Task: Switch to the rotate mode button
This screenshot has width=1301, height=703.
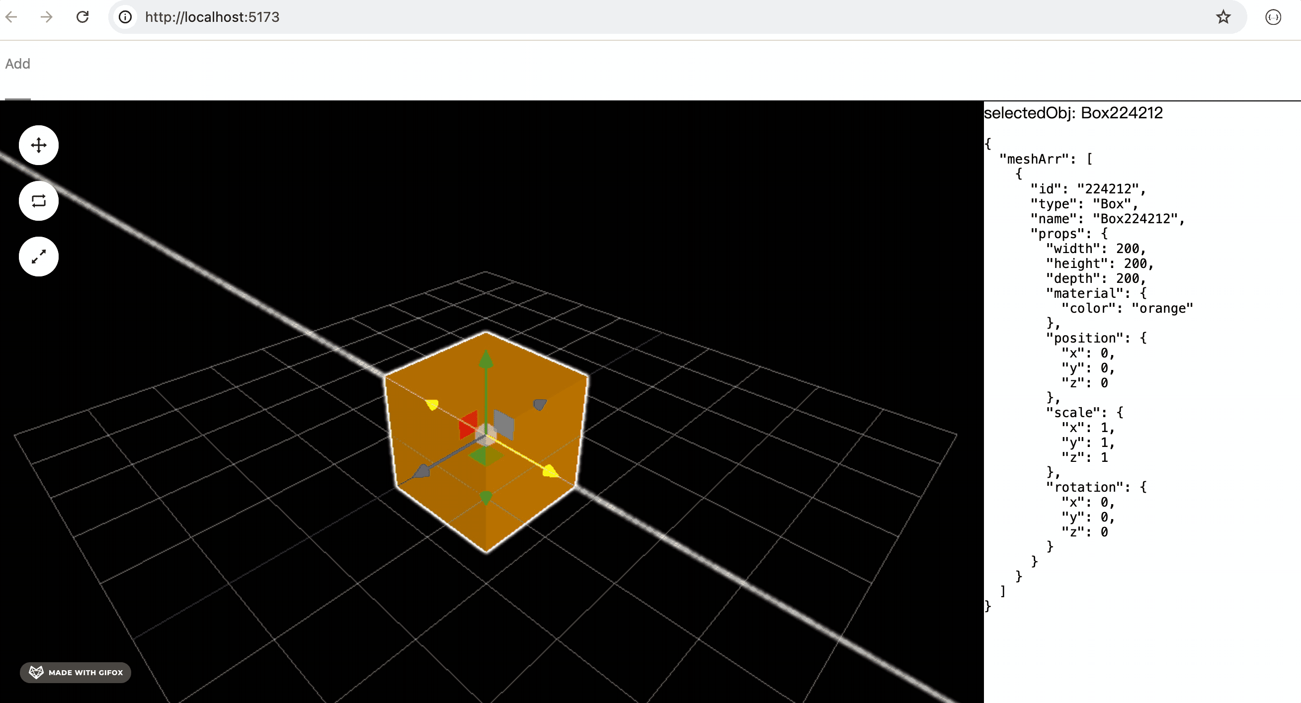Action: 38,201
